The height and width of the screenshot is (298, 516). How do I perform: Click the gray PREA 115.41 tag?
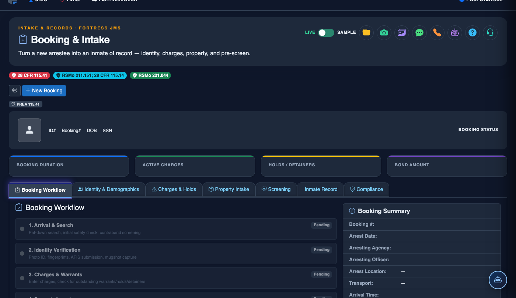click(x=25, y=104)
